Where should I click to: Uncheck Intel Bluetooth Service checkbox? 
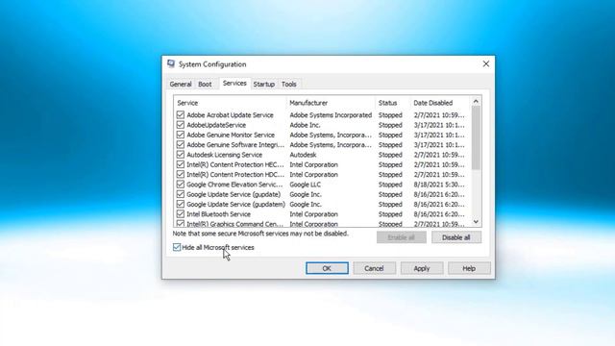(x=181, y=214)
